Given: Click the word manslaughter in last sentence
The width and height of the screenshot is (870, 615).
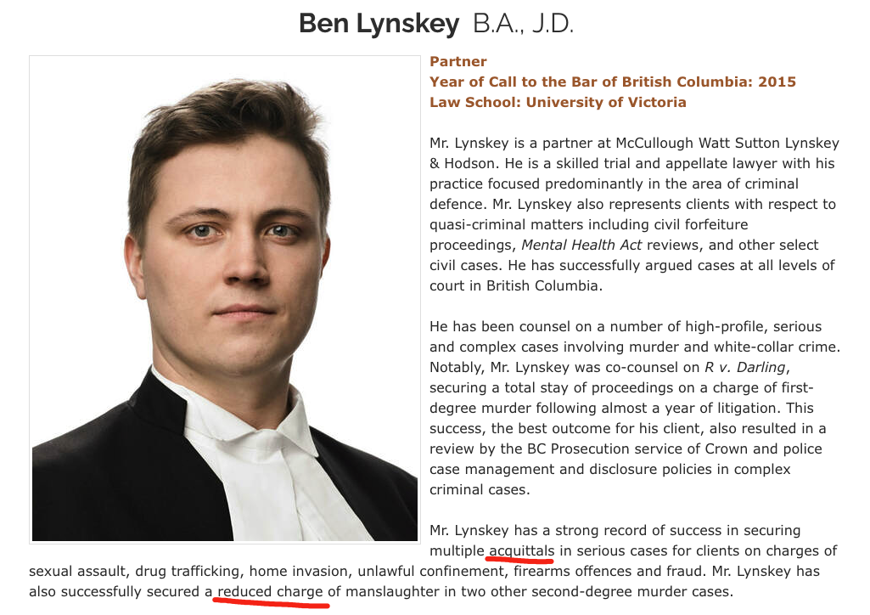Looking at the screenshot, I should click(392, 592).
